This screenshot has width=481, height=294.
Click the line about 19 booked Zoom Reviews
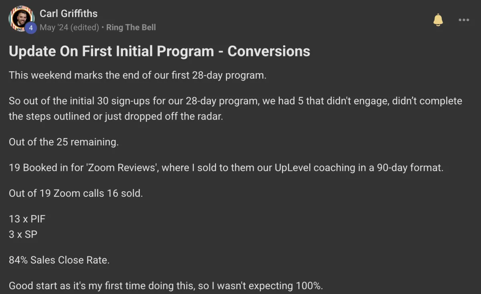click(226, 168)
